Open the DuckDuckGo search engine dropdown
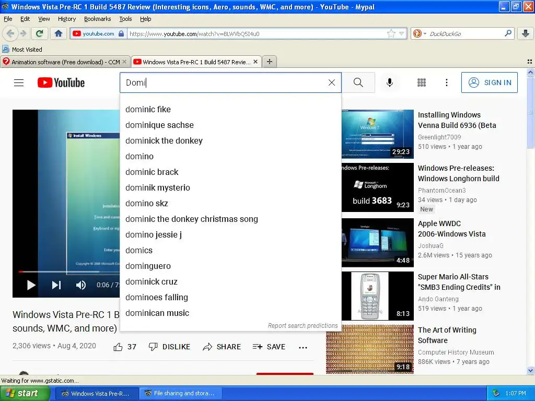Image resolution: width=535 pixels, height=401 pixels. tap(420, 33)
